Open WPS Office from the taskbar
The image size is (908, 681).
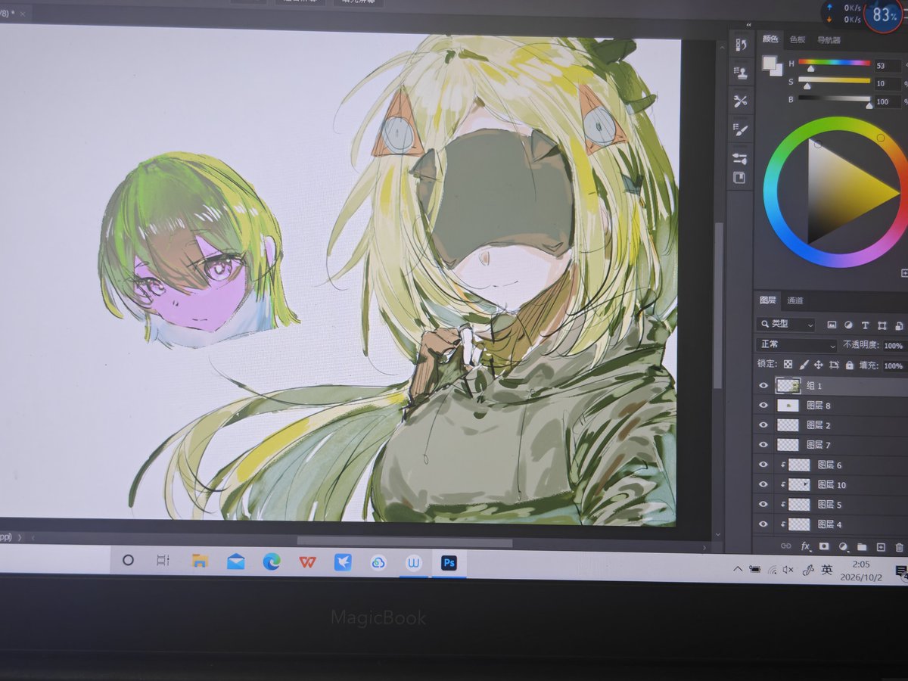(x=307, y=562)
